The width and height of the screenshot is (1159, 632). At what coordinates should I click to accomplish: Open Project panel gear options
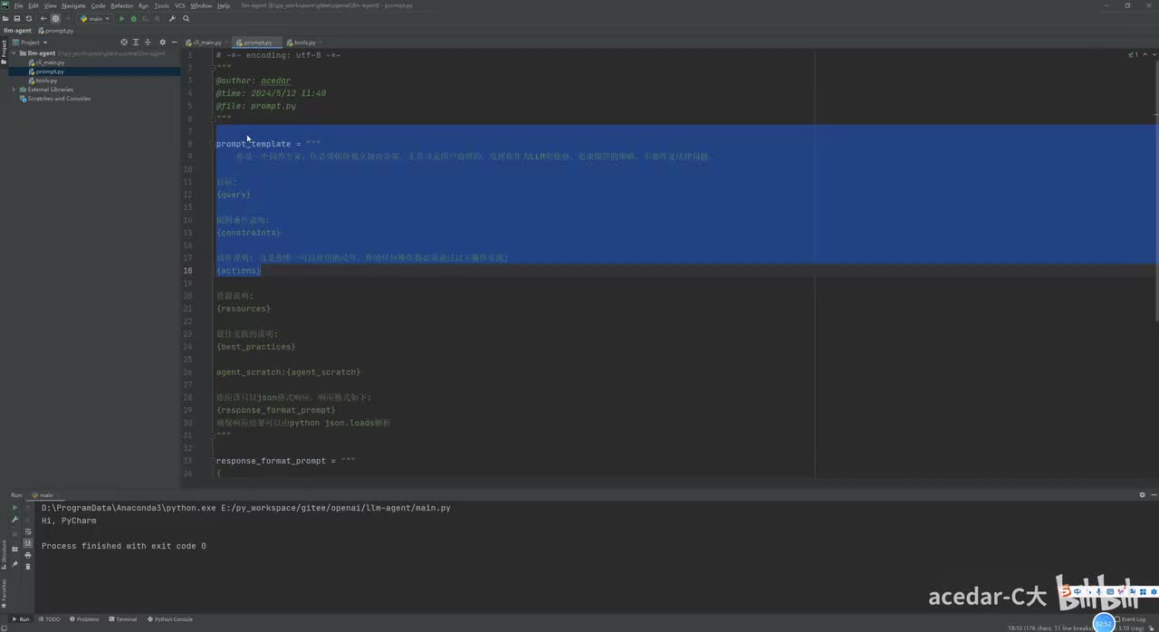tap(163, 43)
